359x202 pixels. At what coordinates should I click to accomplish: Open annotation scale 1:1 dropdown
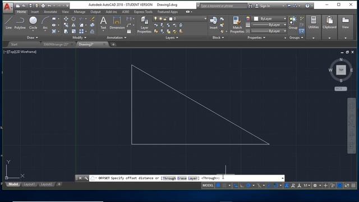point(307,186)
